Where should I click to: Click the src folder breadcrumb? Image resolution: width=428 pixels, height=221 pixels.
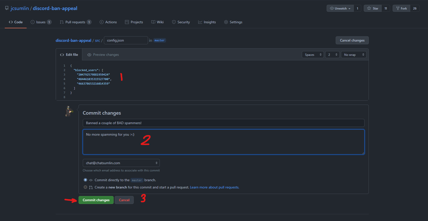[x=97, y=40]
